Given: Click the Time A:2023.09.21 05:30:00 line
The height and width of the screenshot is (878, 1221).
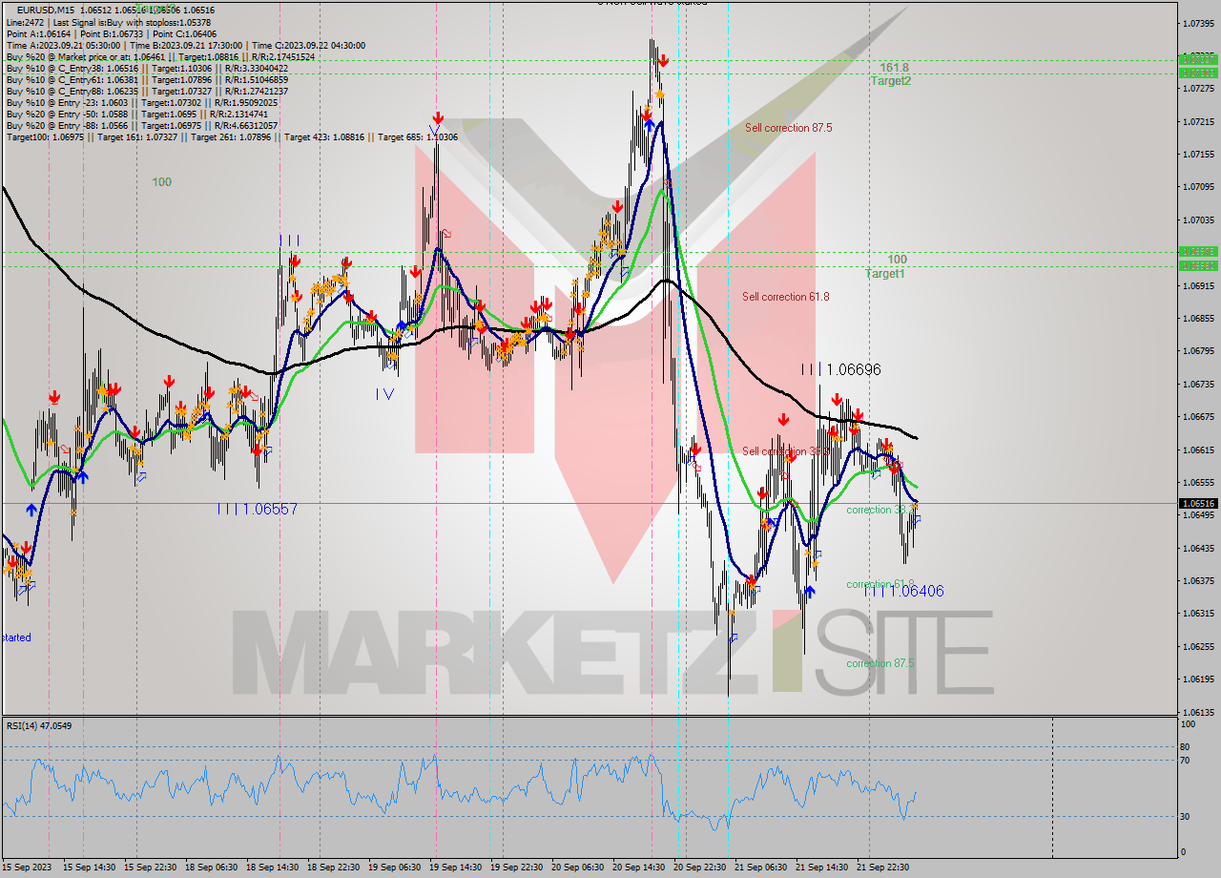Looking at the screenshot, I should click(185, 45).
